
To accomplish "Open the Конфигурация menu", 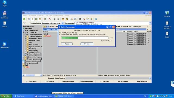I will [x=58, y=16].
